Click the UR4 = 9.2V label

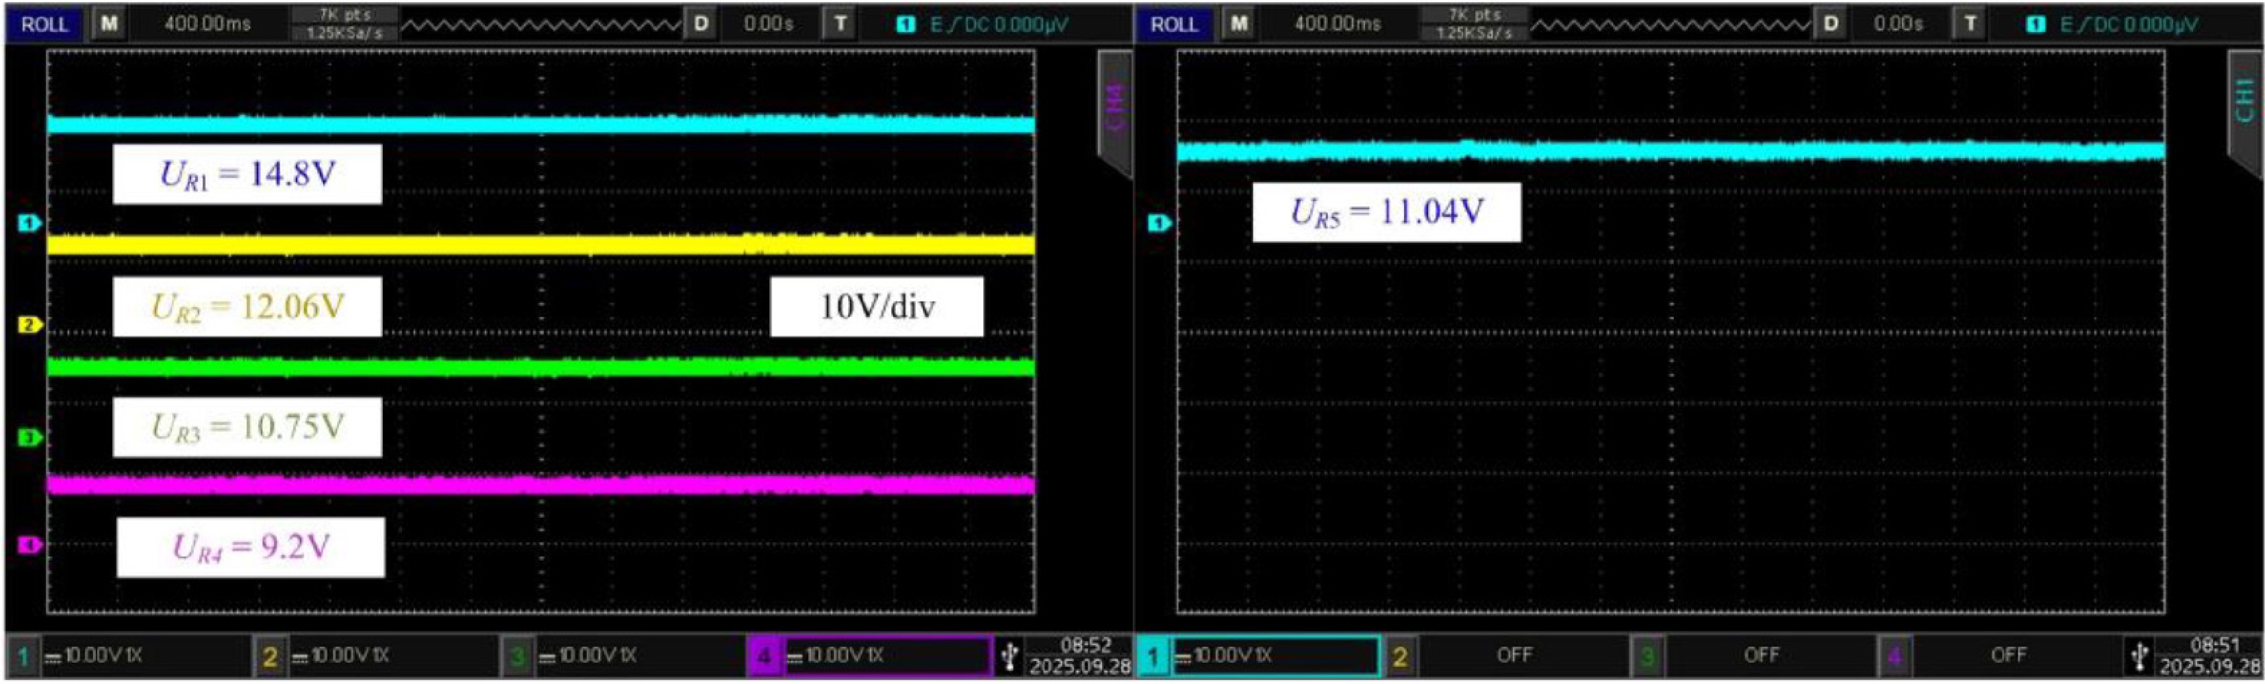point(251,547)
